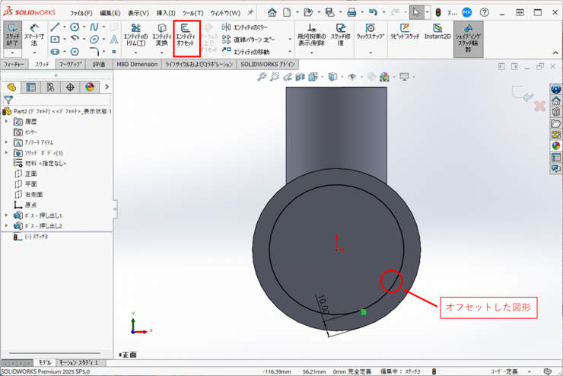
Task: Open the edit appearance color ball
Action: 383,77
